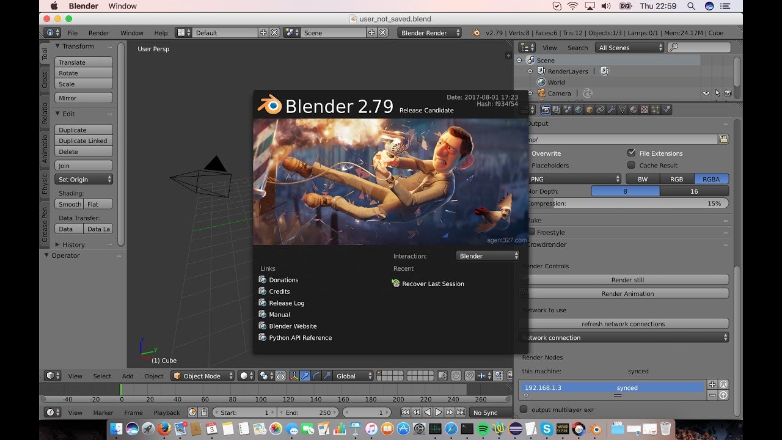Toggle Camera renderability icon in outliner

click(728, 93)
